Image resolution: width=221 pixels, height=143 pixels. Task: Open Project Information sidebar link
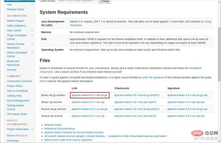click(x=18, y=129)
